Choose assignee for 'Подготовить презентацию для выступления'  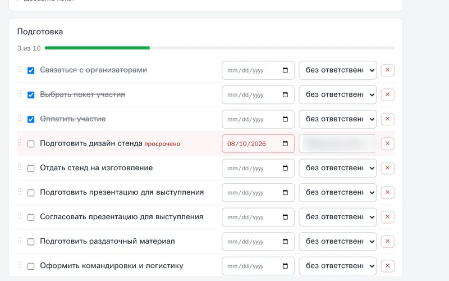point(338,192)
